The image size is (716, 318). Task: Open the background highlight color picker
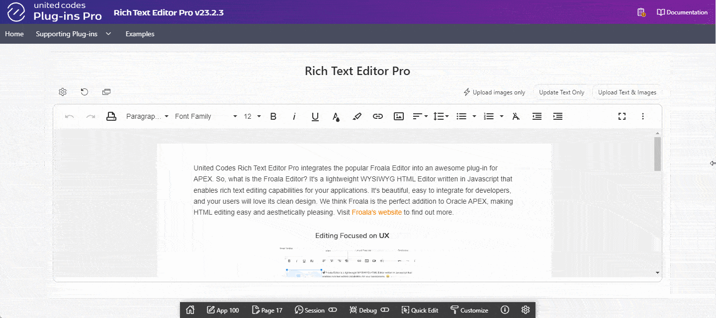[x=357, y=116]
